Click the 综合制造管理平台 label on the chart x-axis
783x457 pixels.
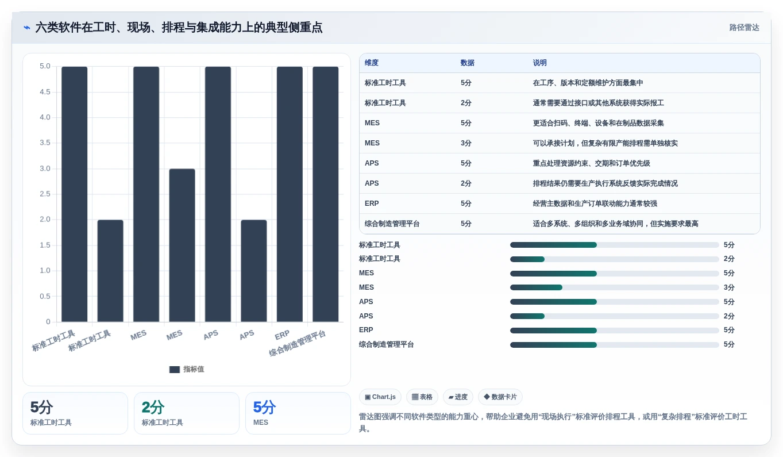click(298, 343)
